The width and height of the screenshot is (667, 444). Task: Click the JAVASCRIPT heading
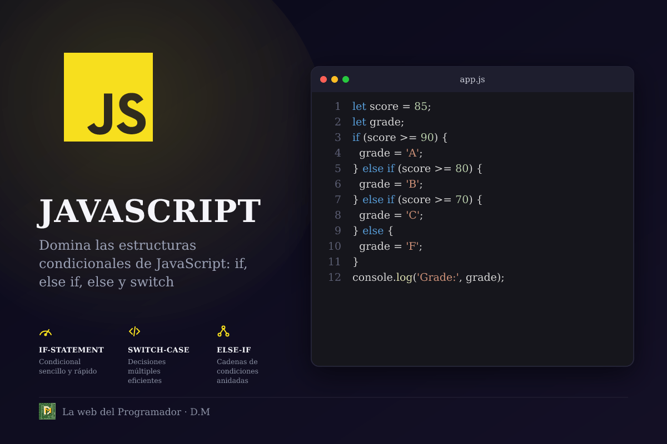[x=149, y=211]
